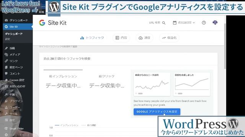The width and height of the screenshot is (245, 137).
Task: Click 目標を達成しました preview chart
Action: coord(192,84)
